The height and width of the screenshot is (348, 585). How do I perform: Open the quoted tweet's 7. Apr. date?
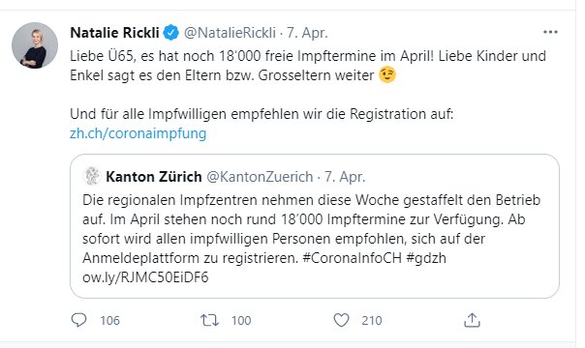point(345,177)
